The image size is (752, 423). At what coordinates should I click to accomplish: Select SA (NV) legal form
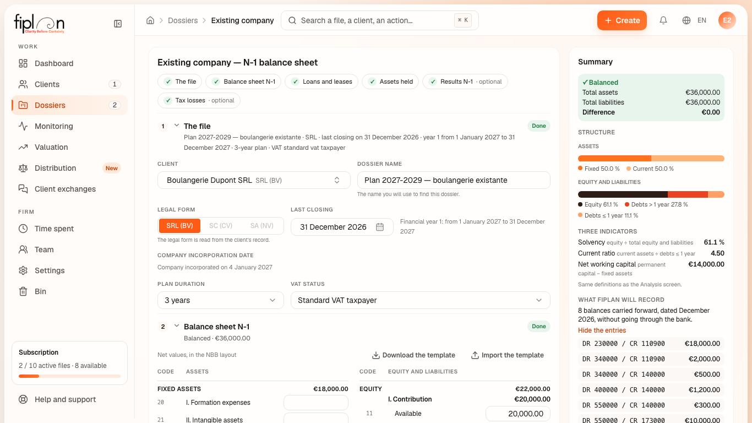[262, 226]
